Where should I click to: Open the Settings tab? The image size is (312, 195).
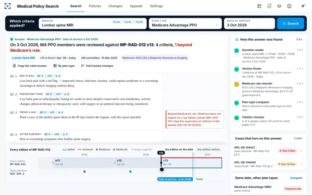pos(157,6)
